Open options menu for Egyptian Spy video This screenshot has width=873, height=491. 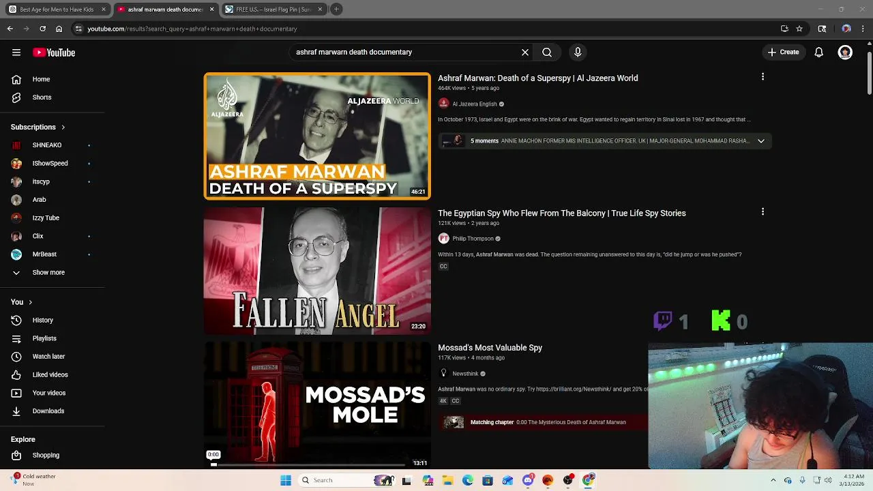[763, 212]
